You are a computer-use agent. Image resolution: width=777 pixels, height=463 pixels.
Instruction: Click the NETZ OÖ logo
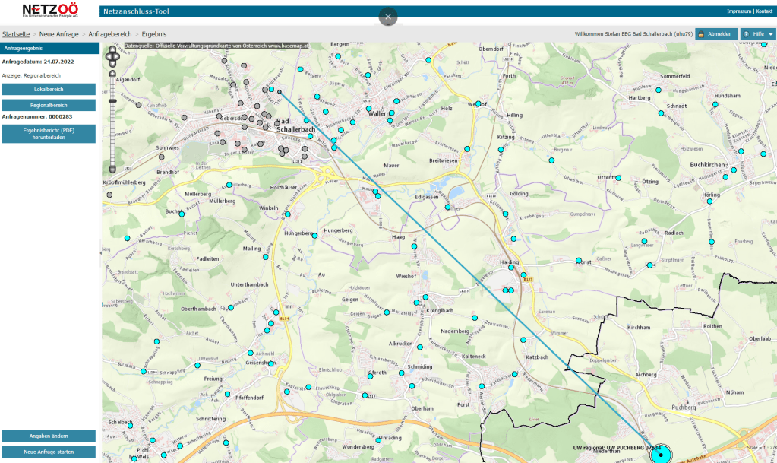click(x=50, y=12)
